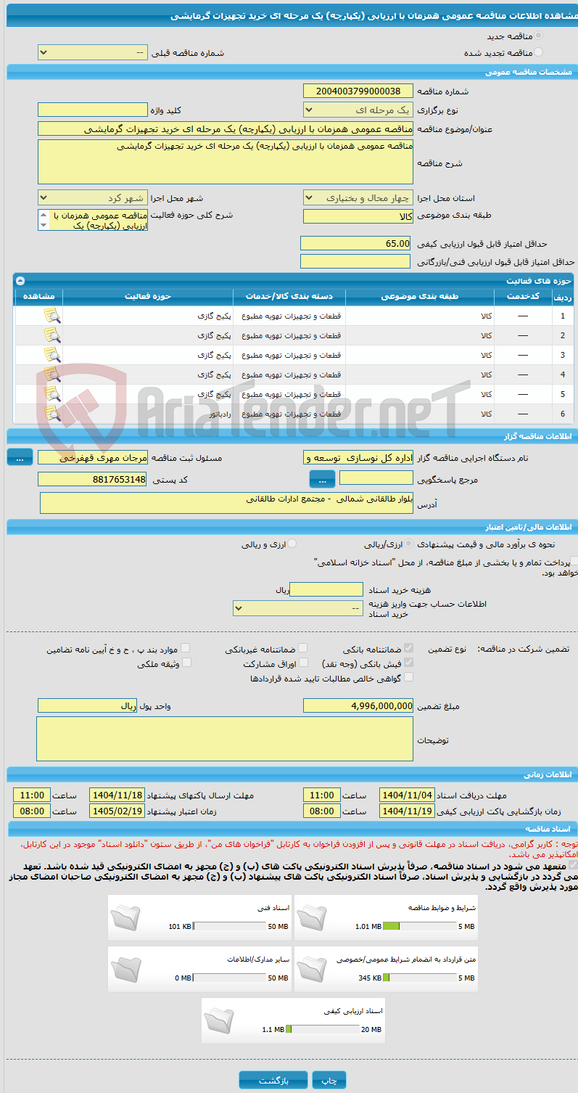The height and width of the screenshot is (1093, 578).
Task: Click the توضیحات text area
Action: [225, 739]
